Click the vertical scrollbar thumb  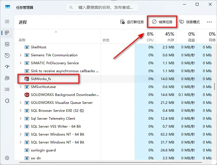point(214,86)
